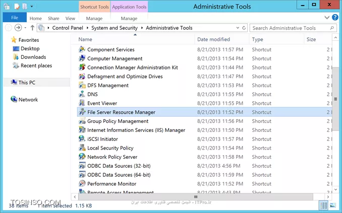Switch to large icons view in status bar
This screenshot has width=342, height=213.
pos(333,205)
